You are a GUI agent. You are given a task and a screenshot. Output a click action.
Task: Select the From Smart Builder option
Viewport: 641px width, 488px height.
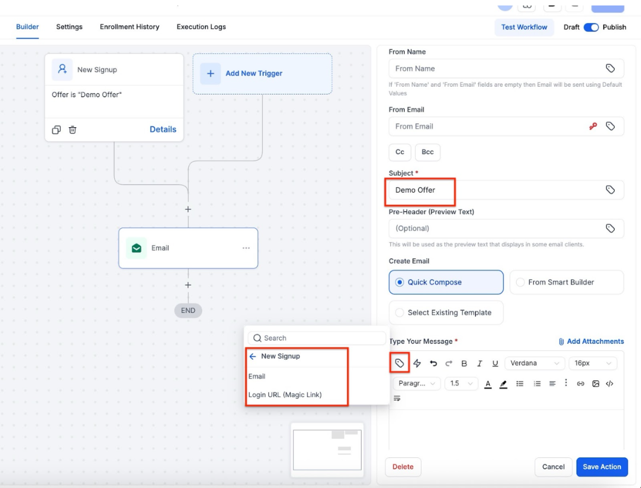[x=566, y=282]
